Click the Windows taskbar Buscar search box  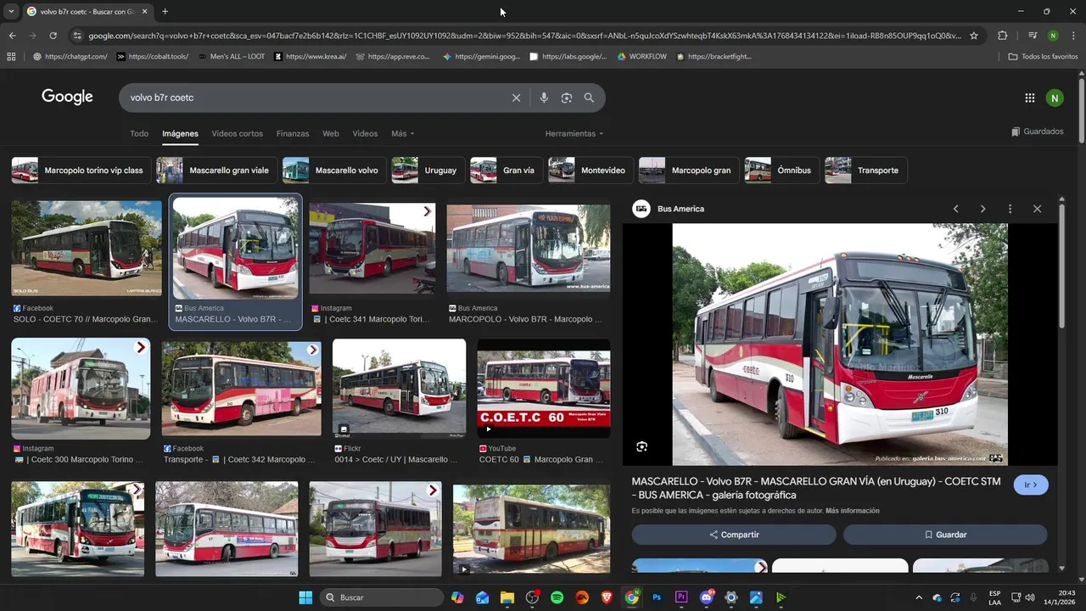click(382, 597)
